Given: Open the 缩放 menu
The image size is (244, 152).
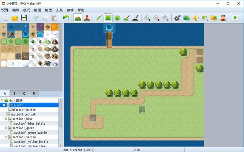Looking at the screenshot, I should tap(48, 10).
